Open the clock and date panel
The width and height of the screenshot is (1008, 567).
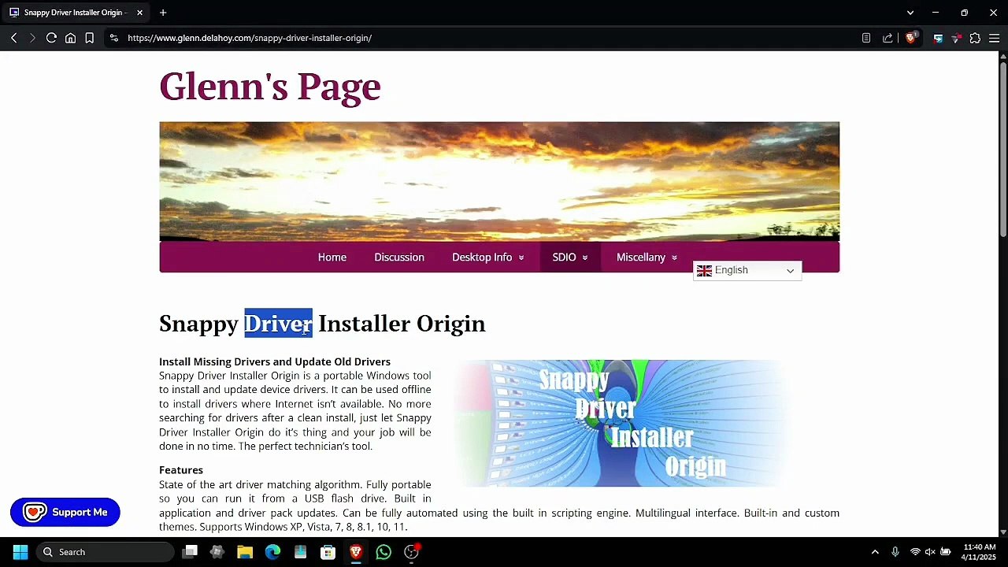(x=979, y=552)
